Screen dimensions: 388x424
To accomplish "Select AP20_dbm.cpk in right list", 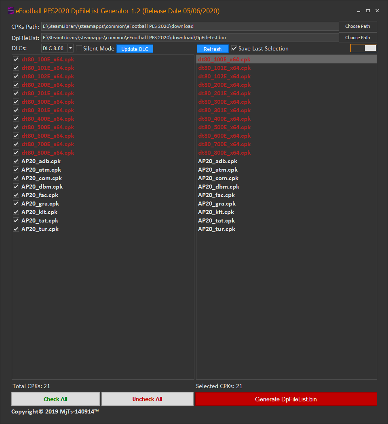I will tap(287, 187).
